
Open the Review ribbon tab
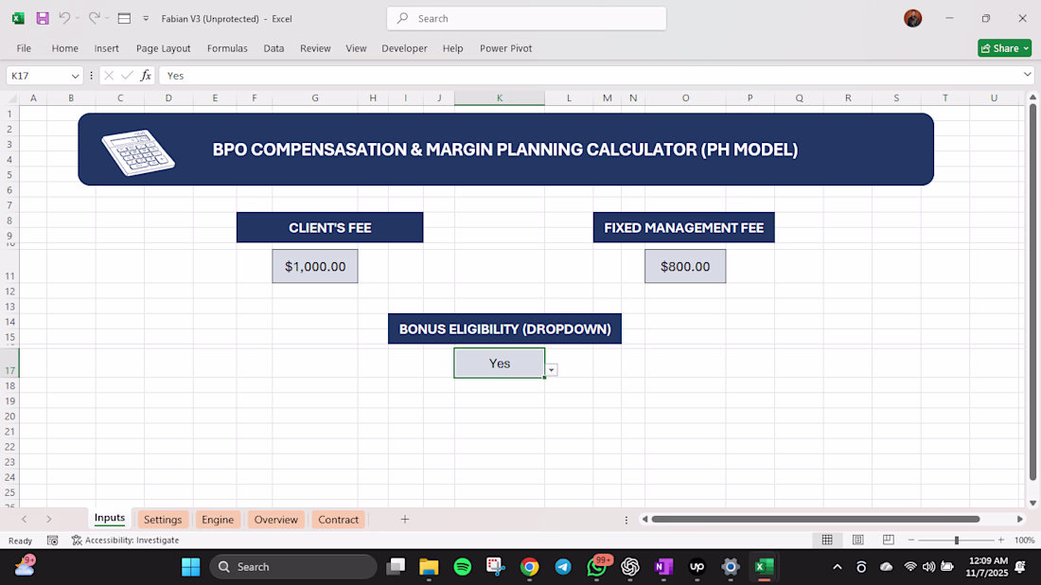315,48
